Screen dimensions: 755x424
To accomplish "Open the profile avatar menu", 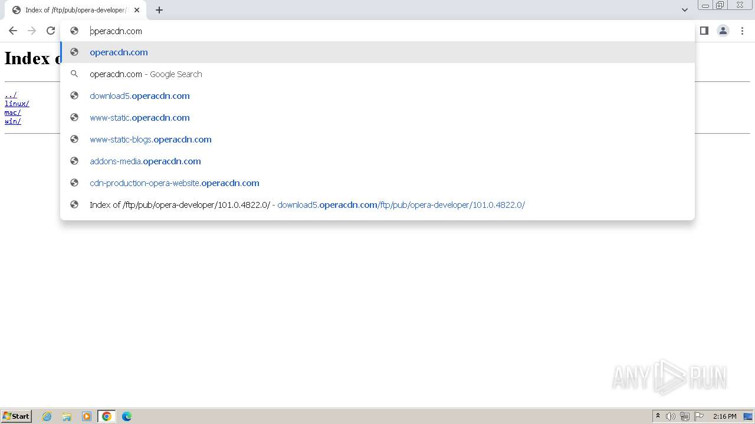I will pos(723,31).
